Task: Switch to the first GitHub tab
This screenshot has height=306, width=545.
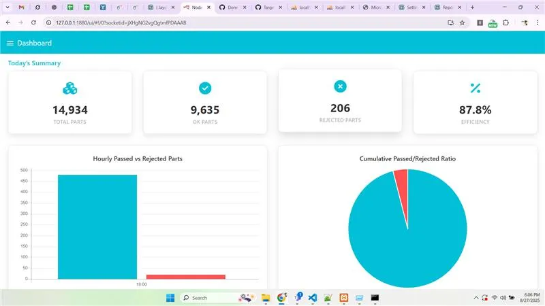Action: pyautogui.click(x=232, y=7)
